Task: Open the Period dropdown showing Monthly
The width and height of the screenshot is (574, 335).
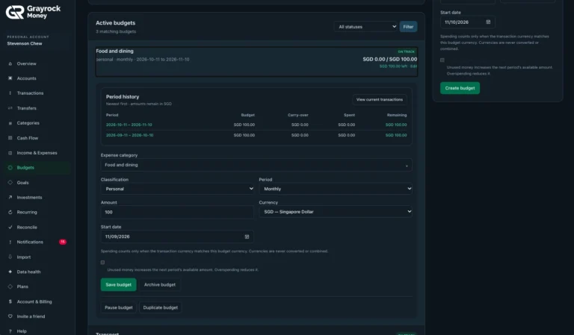Action: [x=336, y=189]
